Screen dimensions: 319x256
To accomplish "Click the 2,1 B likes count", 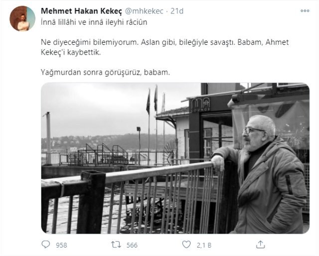I will coord(204,245).
